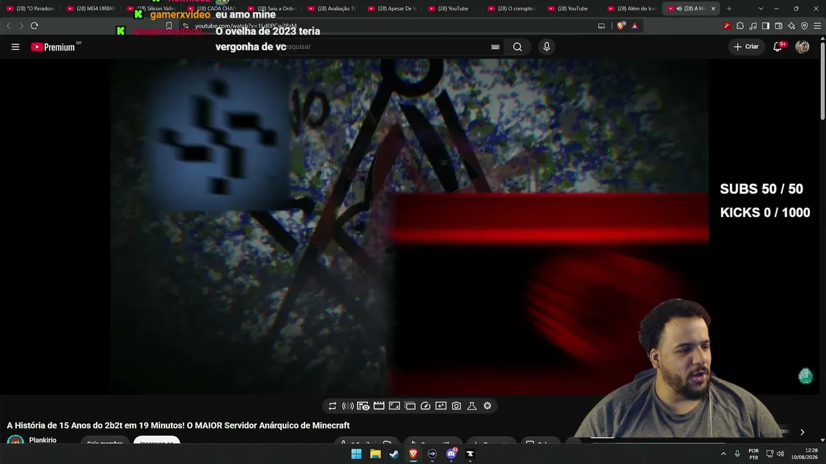
Task: Switch to the "Apesar De" tab
Action: (392, 8)
